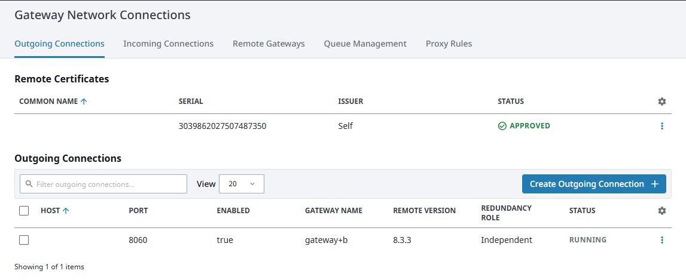Open Remote Certificates table settings gear
This screenshot has width=686, height=280.
pos(662,101)
